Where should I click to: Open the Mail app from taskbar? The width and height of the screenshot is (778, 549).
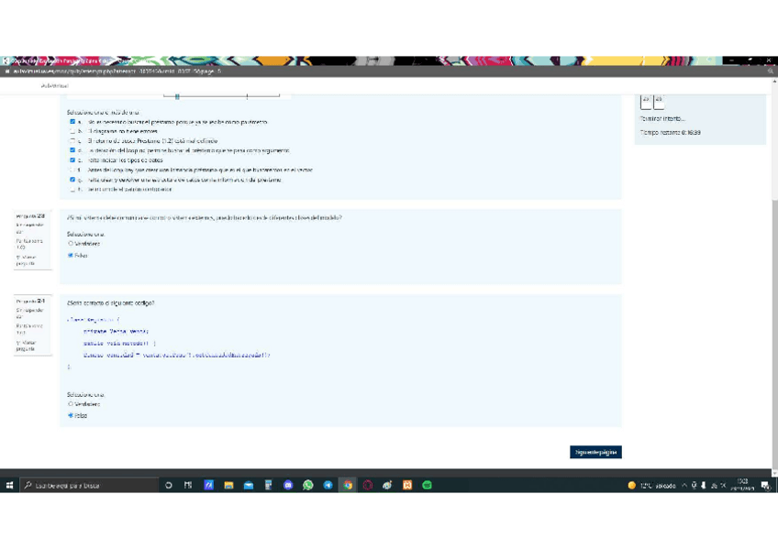tap(249, 485)
